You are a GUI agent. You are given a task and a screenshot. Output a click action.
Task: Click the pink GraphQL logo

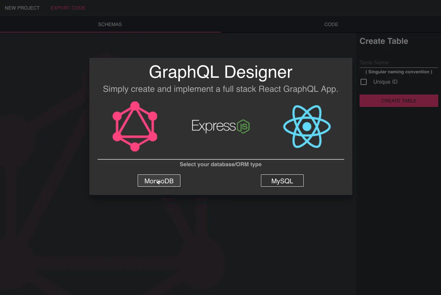click(135, 126)
